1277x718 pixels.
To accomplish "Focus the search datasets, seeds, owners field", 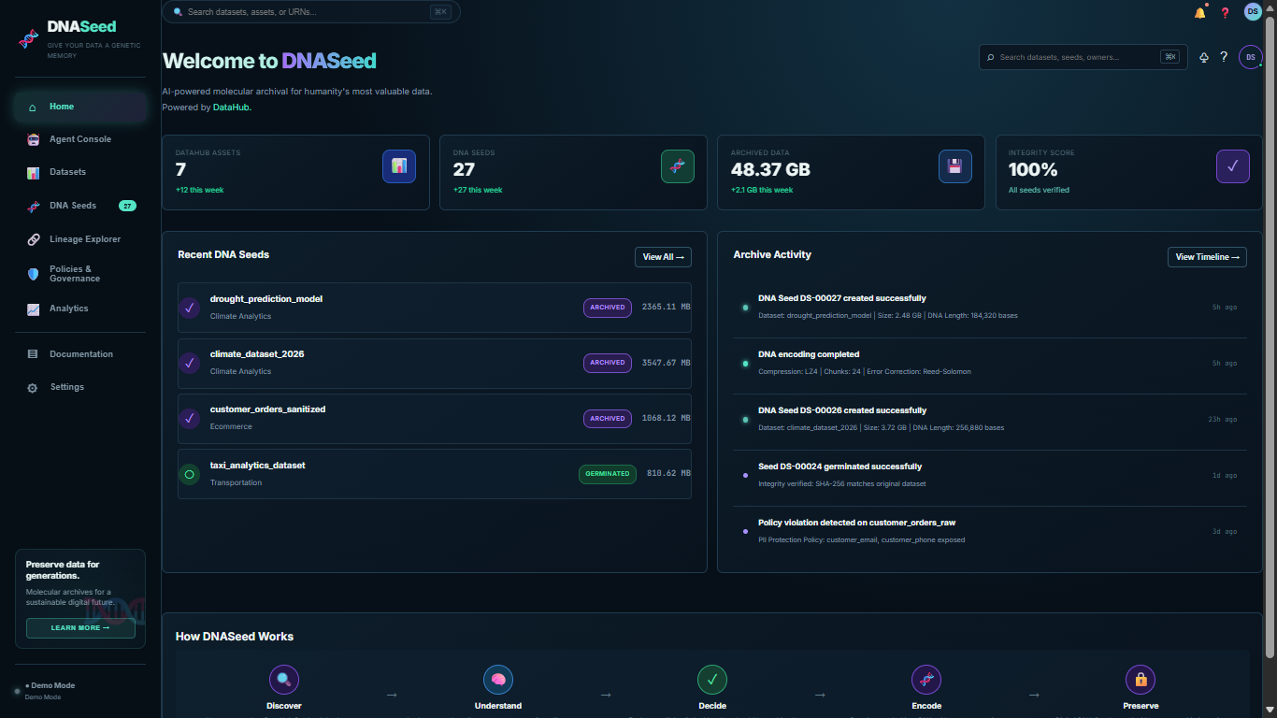I will click(1083, 57).
